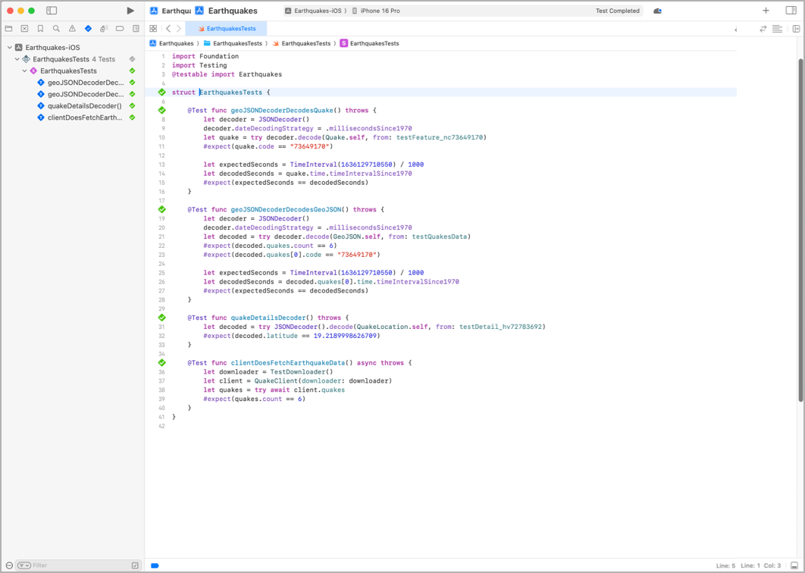
Task: Toggle the debug area in the status bar
Action: (794, 565)
